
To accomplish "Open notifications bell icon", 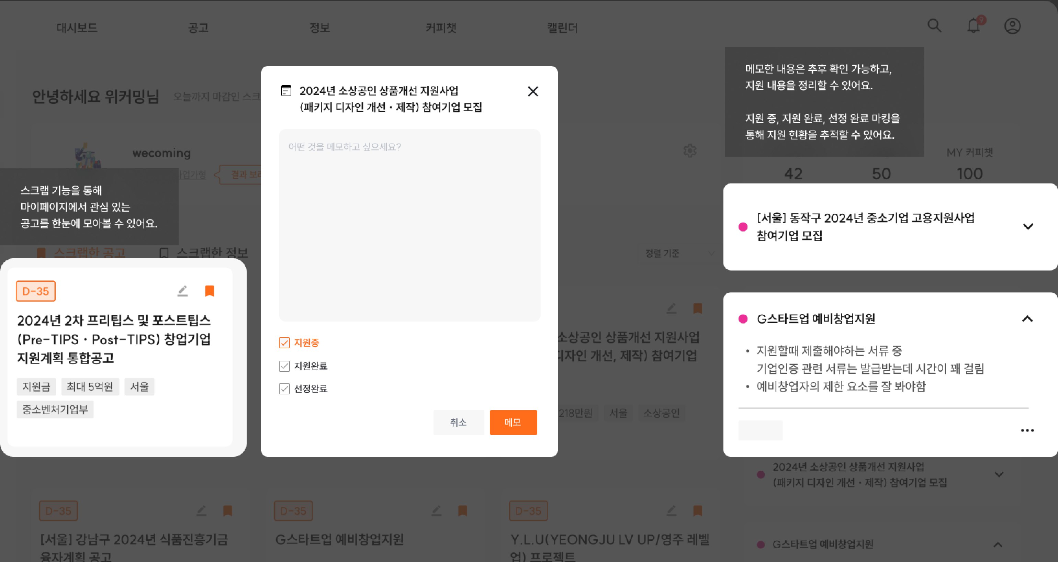I will (974, 26).
